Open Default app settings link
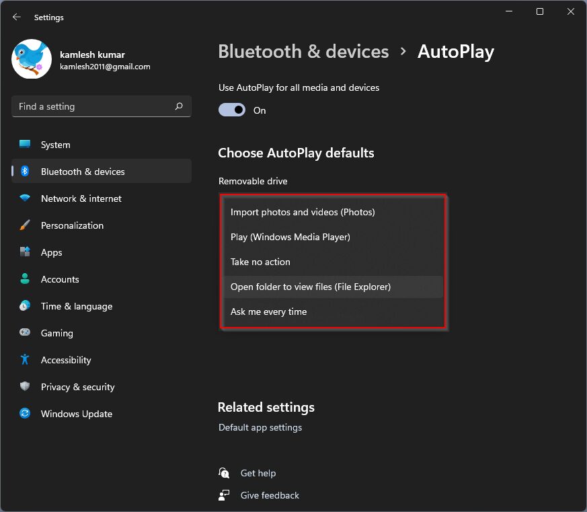587x512 pixels. coord(260,427)
